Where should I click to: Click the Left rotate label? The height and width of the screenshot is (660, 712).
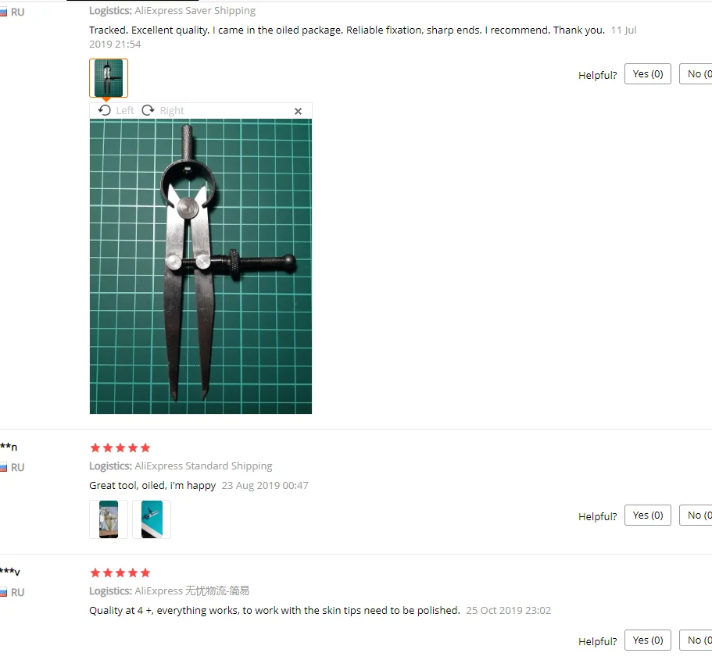tap(125, 111)
